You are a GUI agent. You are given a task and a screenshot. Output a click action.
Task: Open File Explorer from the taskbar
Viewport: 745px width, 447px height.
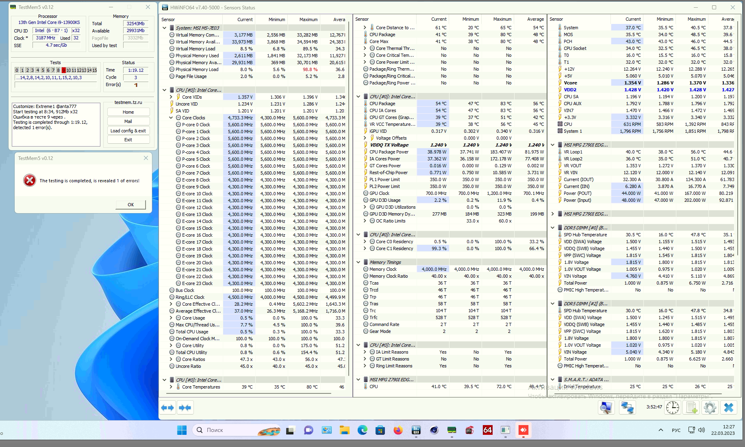pos(344,430)
